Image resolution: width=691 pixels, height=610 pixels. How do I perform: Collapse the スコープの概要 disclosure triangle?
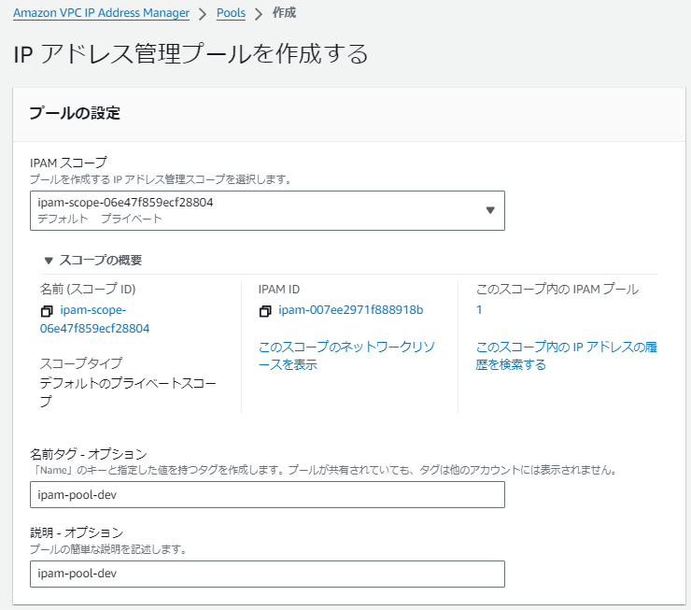pyautogui.click(x=49, y=261)
